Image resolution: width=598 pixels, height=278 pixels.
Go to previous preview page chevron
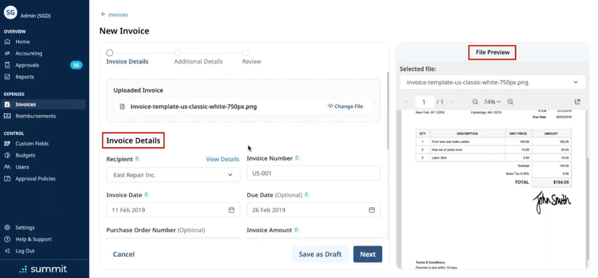pyautogui.click(x=407, y=102)
